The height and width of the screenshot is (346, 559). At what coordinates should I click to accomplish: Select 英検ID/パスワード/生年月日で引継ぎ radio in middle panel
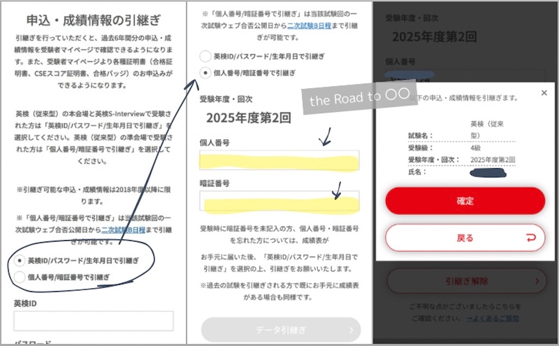coord(205,56)
